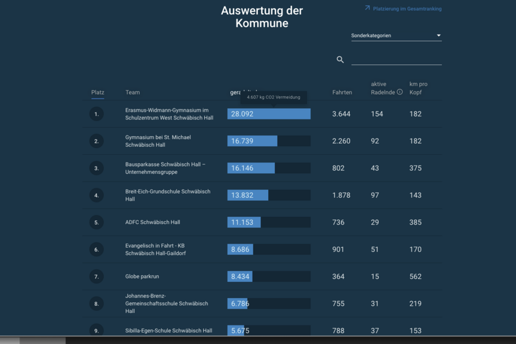Click the 16.739 bar of Gymnasium bei St. Michael
The width and height of the screenshot is (516, 344).
[x=252, y=141]
